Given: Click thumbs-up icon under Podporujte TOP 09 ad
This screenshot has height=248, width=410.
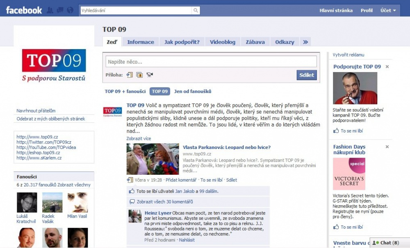Looking at the screenshot, I should click(x=336, y=131).
